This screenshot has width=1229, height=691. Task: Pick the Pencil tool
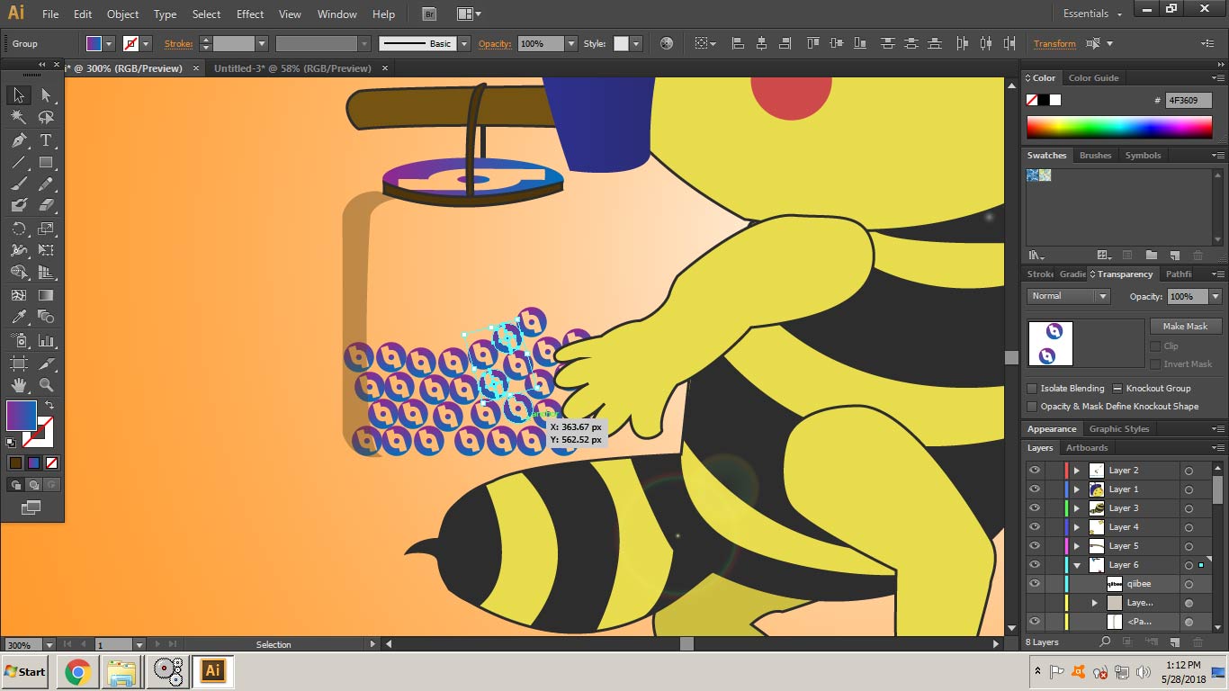pos(46,184)
